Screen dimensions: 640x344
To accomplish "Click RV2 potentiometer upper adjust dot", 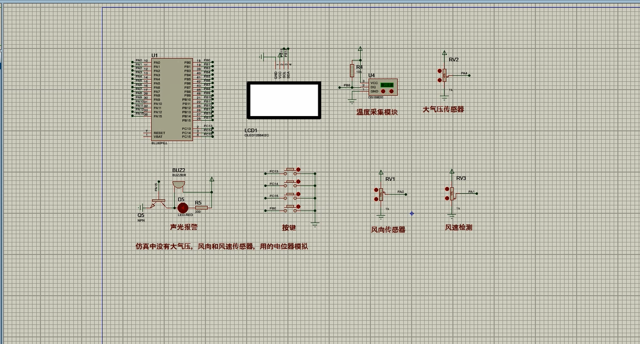I will (x=439, y=71).
